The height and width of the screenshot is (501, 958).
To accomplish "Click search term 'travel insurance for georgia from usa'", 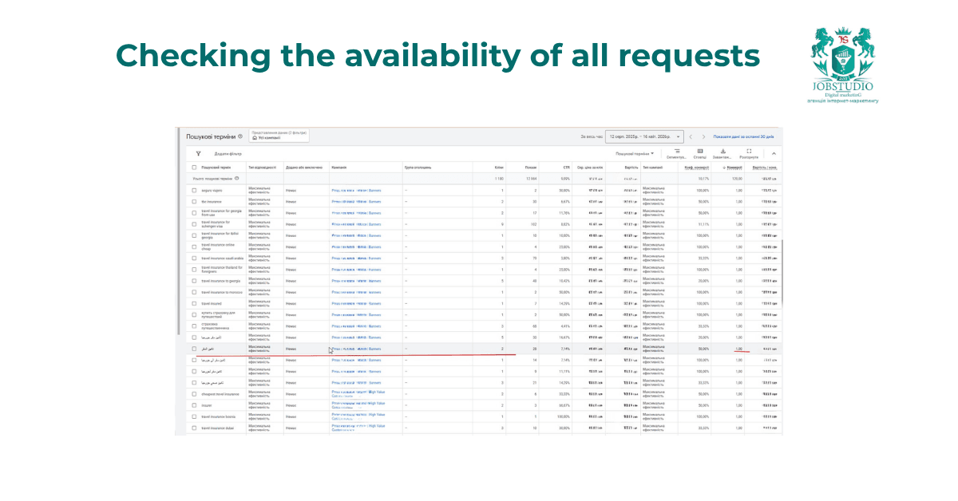I will point(222,213).
